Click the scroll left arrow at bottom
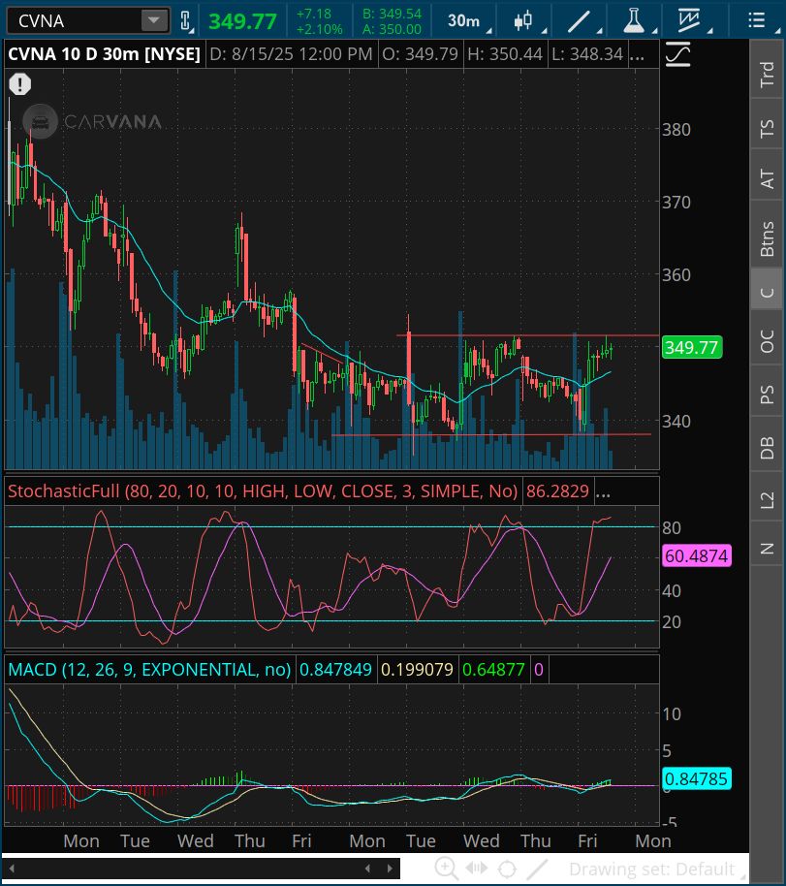Screen dimensions: 786x886 click(367, 869)
